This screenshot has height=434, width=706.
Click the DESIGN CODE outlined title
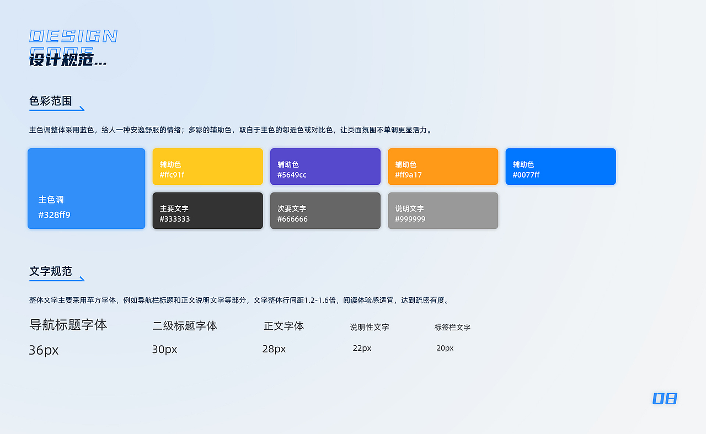[73, 36]
